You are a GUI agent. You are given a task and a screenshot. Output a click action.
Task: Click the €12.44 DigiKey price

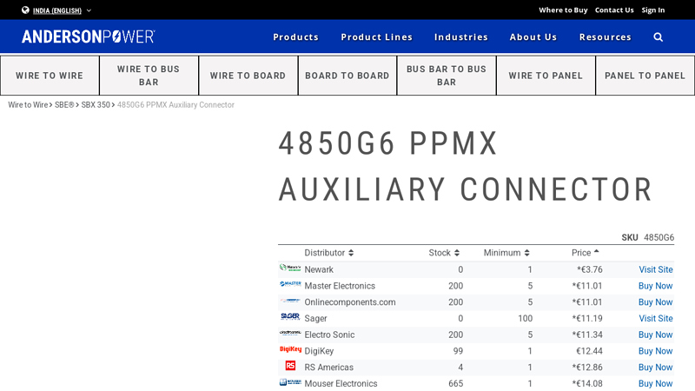coord(589,351)
